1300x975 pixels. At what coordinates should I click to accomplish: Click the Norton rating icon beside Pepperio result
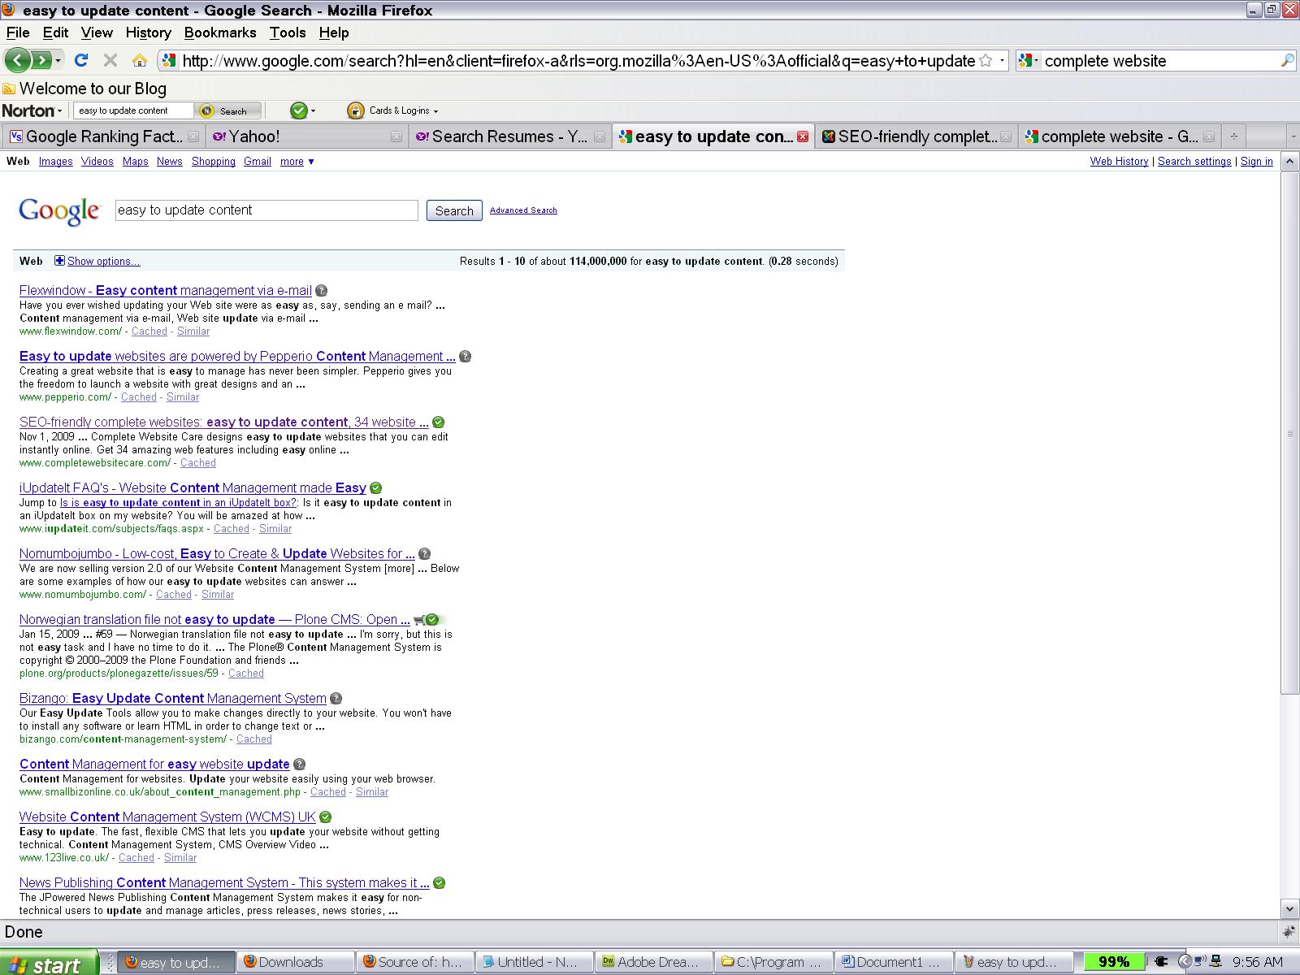coord(465,357)
